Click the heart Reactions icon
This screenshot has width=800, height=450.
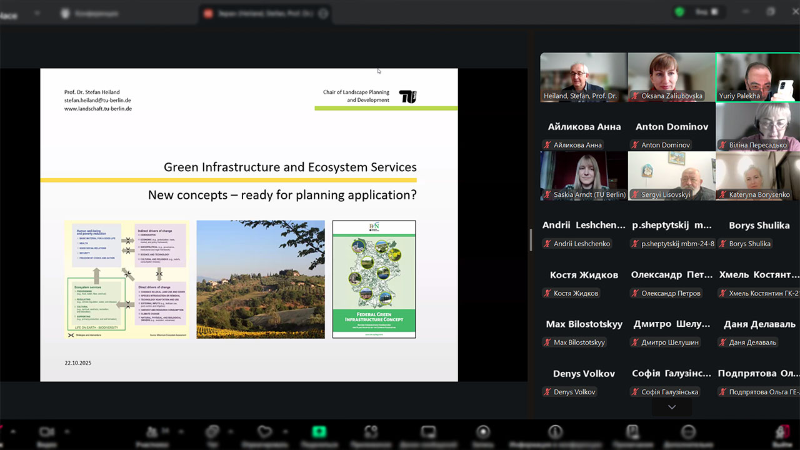click(x=265, y=432)
